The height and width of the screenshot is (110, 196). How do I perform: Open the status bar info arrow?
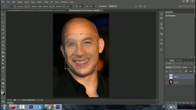coord(42,100)
